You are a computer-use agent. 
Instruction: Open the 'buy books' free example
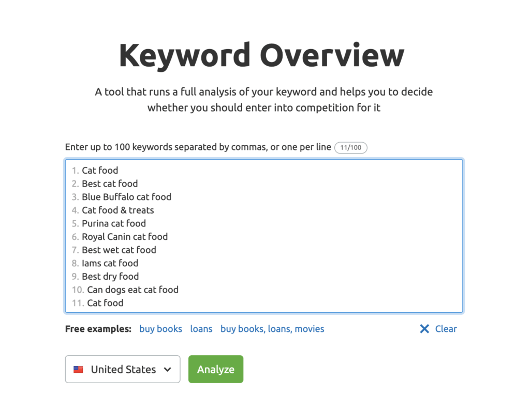pyautogui.click(x=160, y=329)
